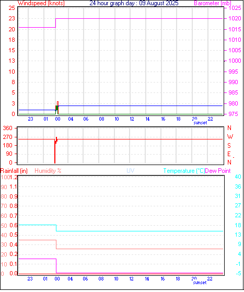
Task: Select the UV legend label
Action: 131,171
